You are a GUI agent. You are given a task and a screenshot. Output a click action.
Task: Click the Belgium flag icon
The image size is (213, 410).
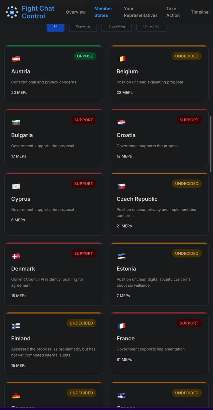pos(121,59)
